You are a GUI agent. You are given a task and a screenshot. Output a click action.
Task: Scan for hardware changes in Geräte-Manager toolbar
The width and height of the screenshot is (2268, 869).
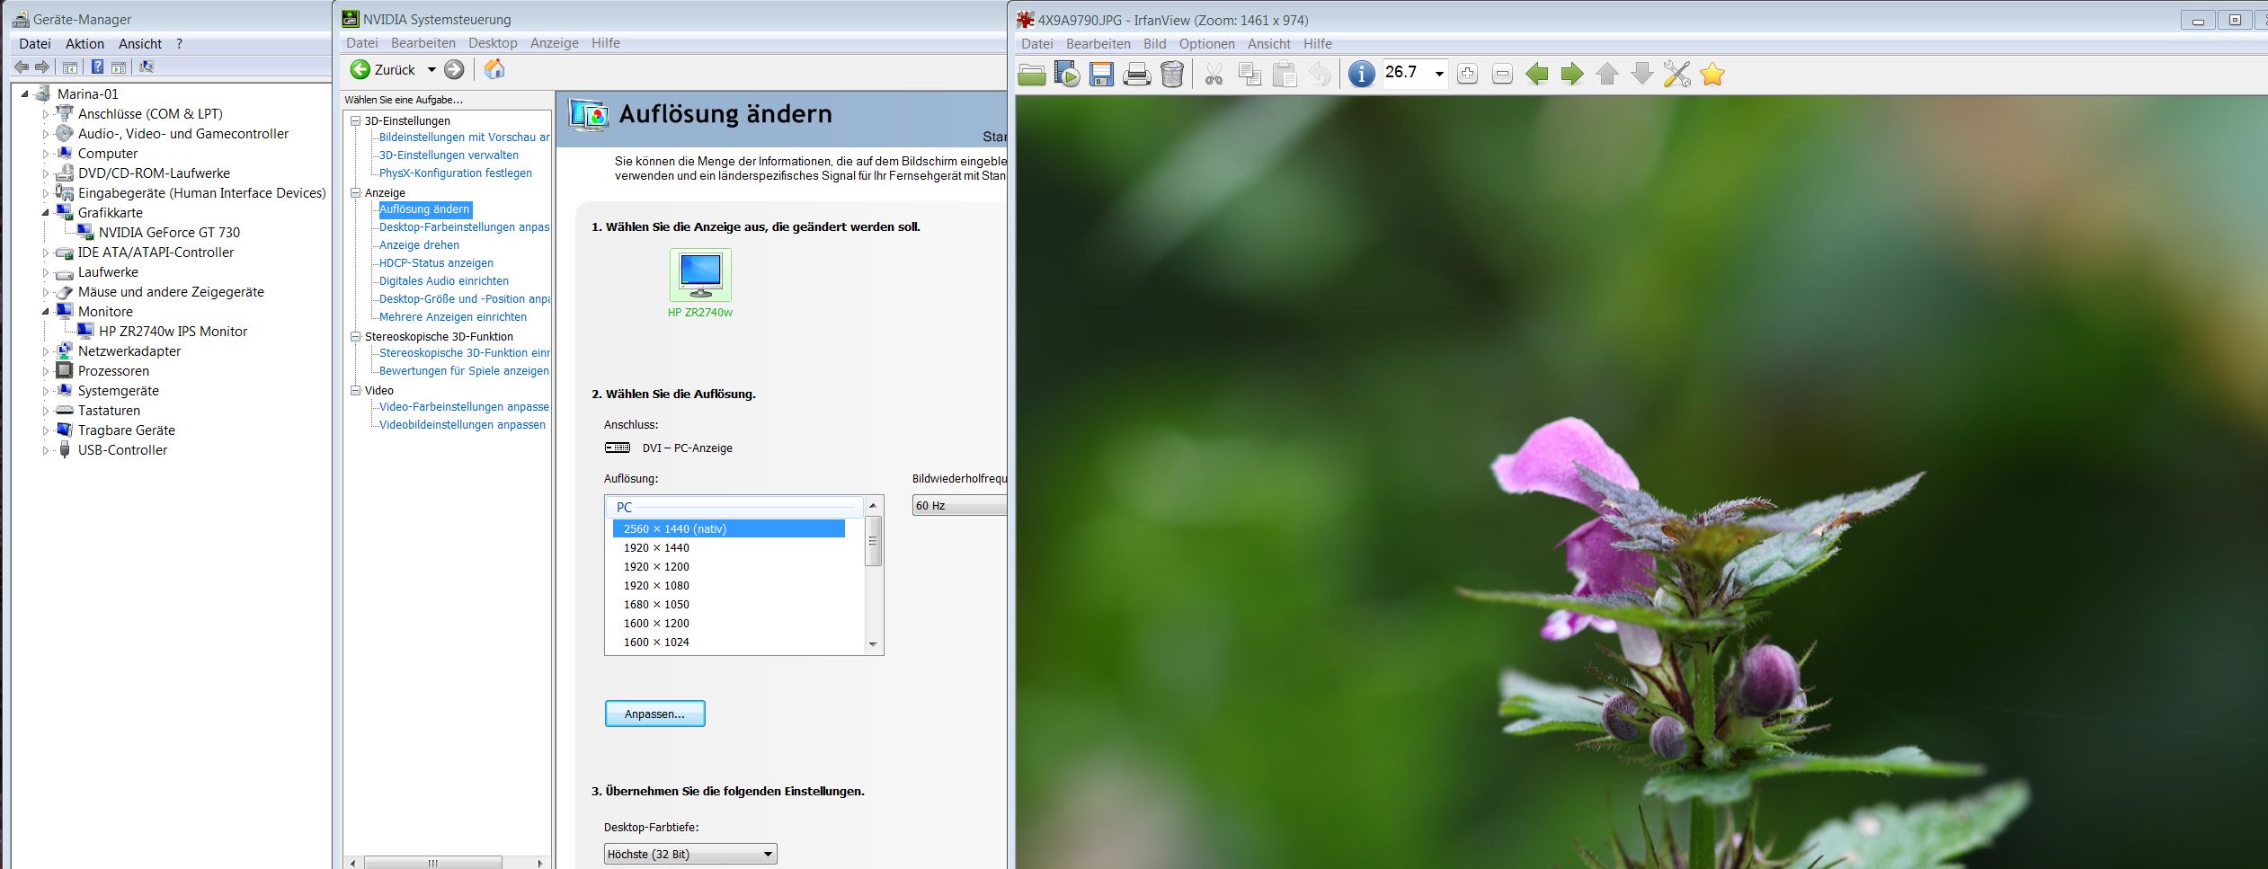[x=147, y=67]
